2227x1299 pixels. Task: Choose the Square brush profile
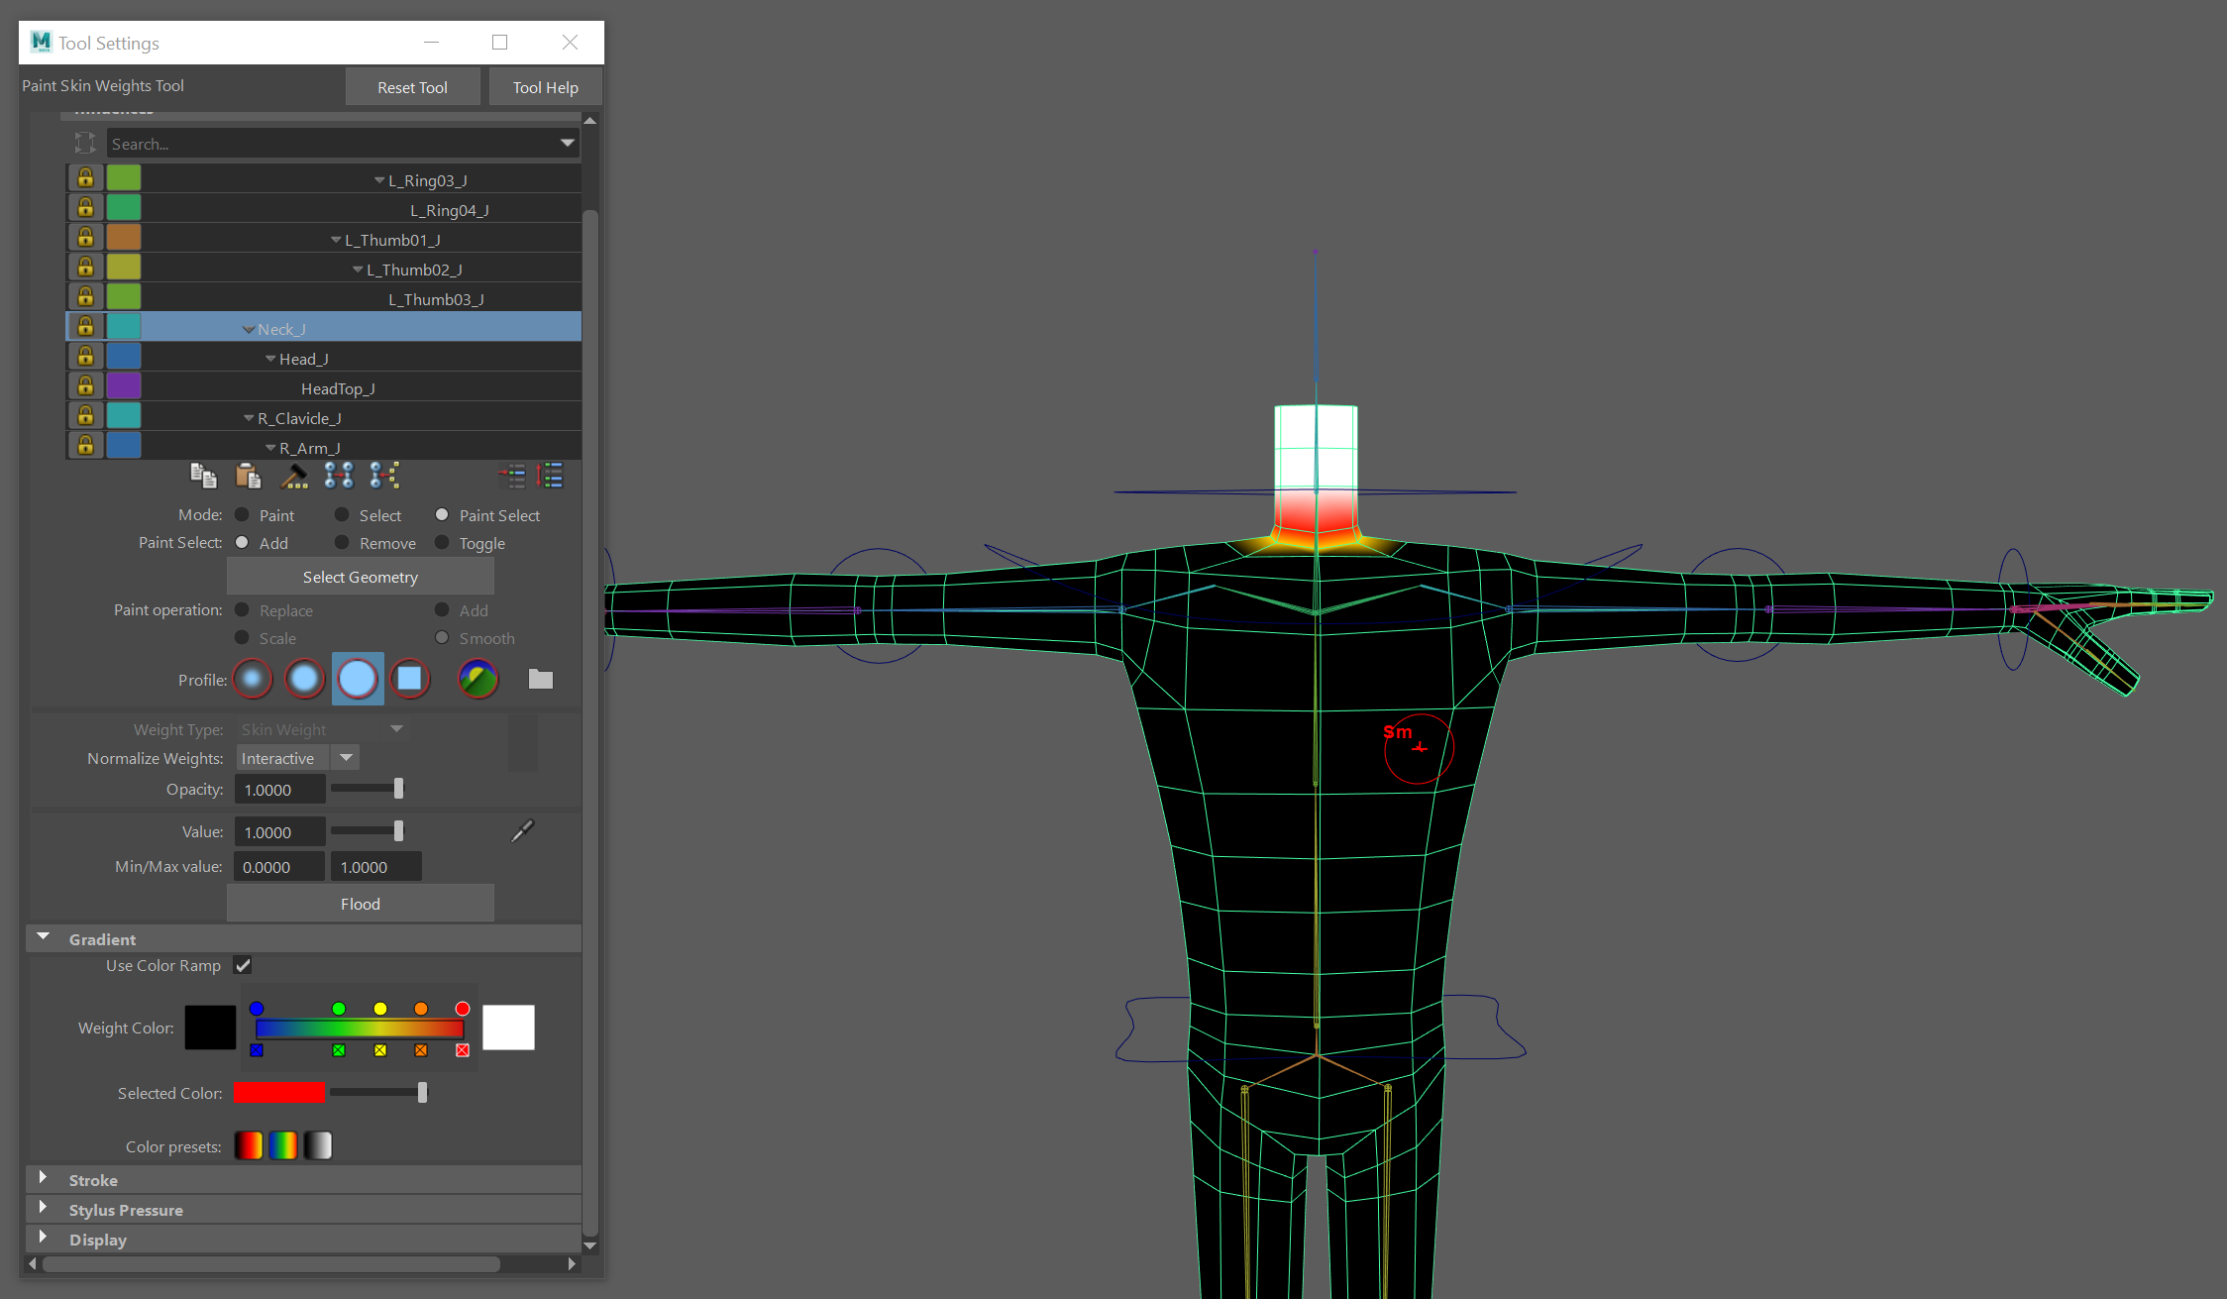coord(409,680)
